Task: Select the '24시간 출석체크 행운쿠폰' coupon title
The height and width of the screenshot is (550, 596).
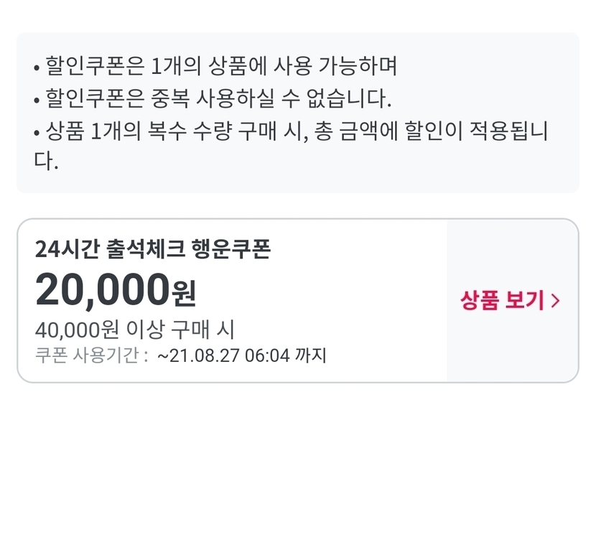Action: pyautogui.click(x=152, y=250)
